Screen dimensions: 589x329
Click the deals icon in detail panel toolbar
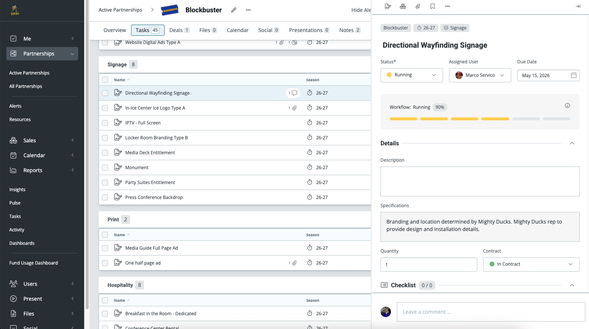point(403,6)
